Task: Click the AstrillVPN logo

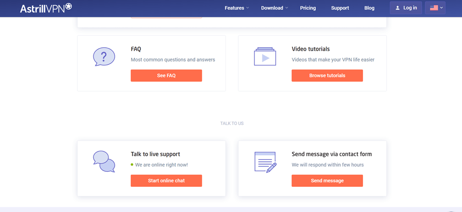Action: (46, 8)
